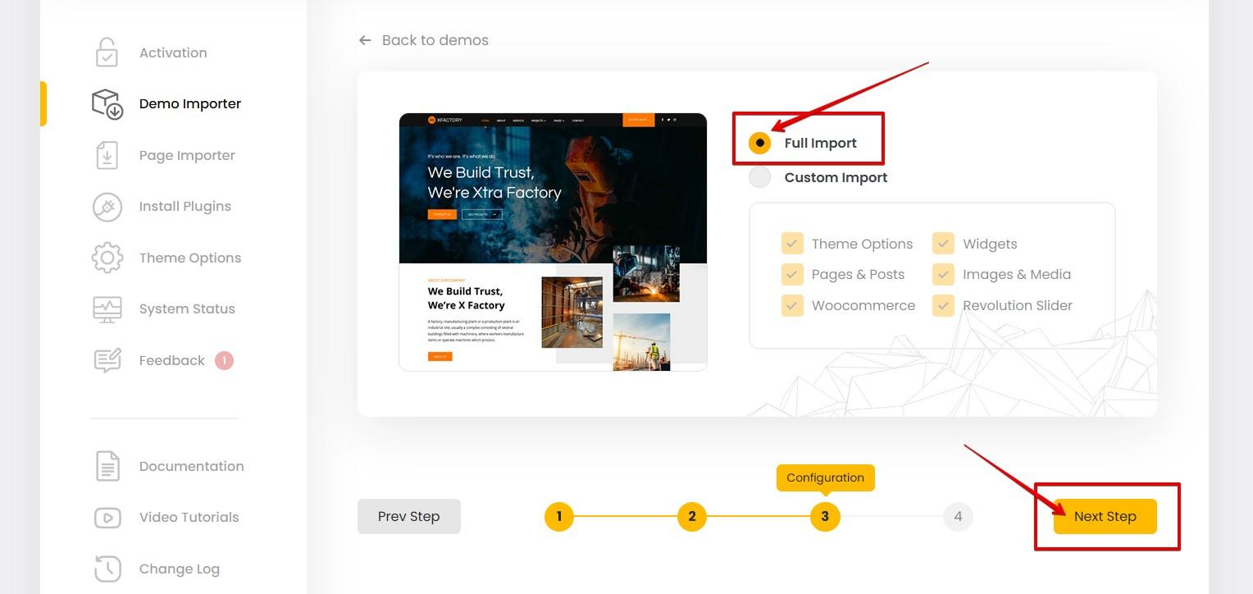Click the Demo Importer box icon
Screen dimensions: 1253x594
(107, 104)
